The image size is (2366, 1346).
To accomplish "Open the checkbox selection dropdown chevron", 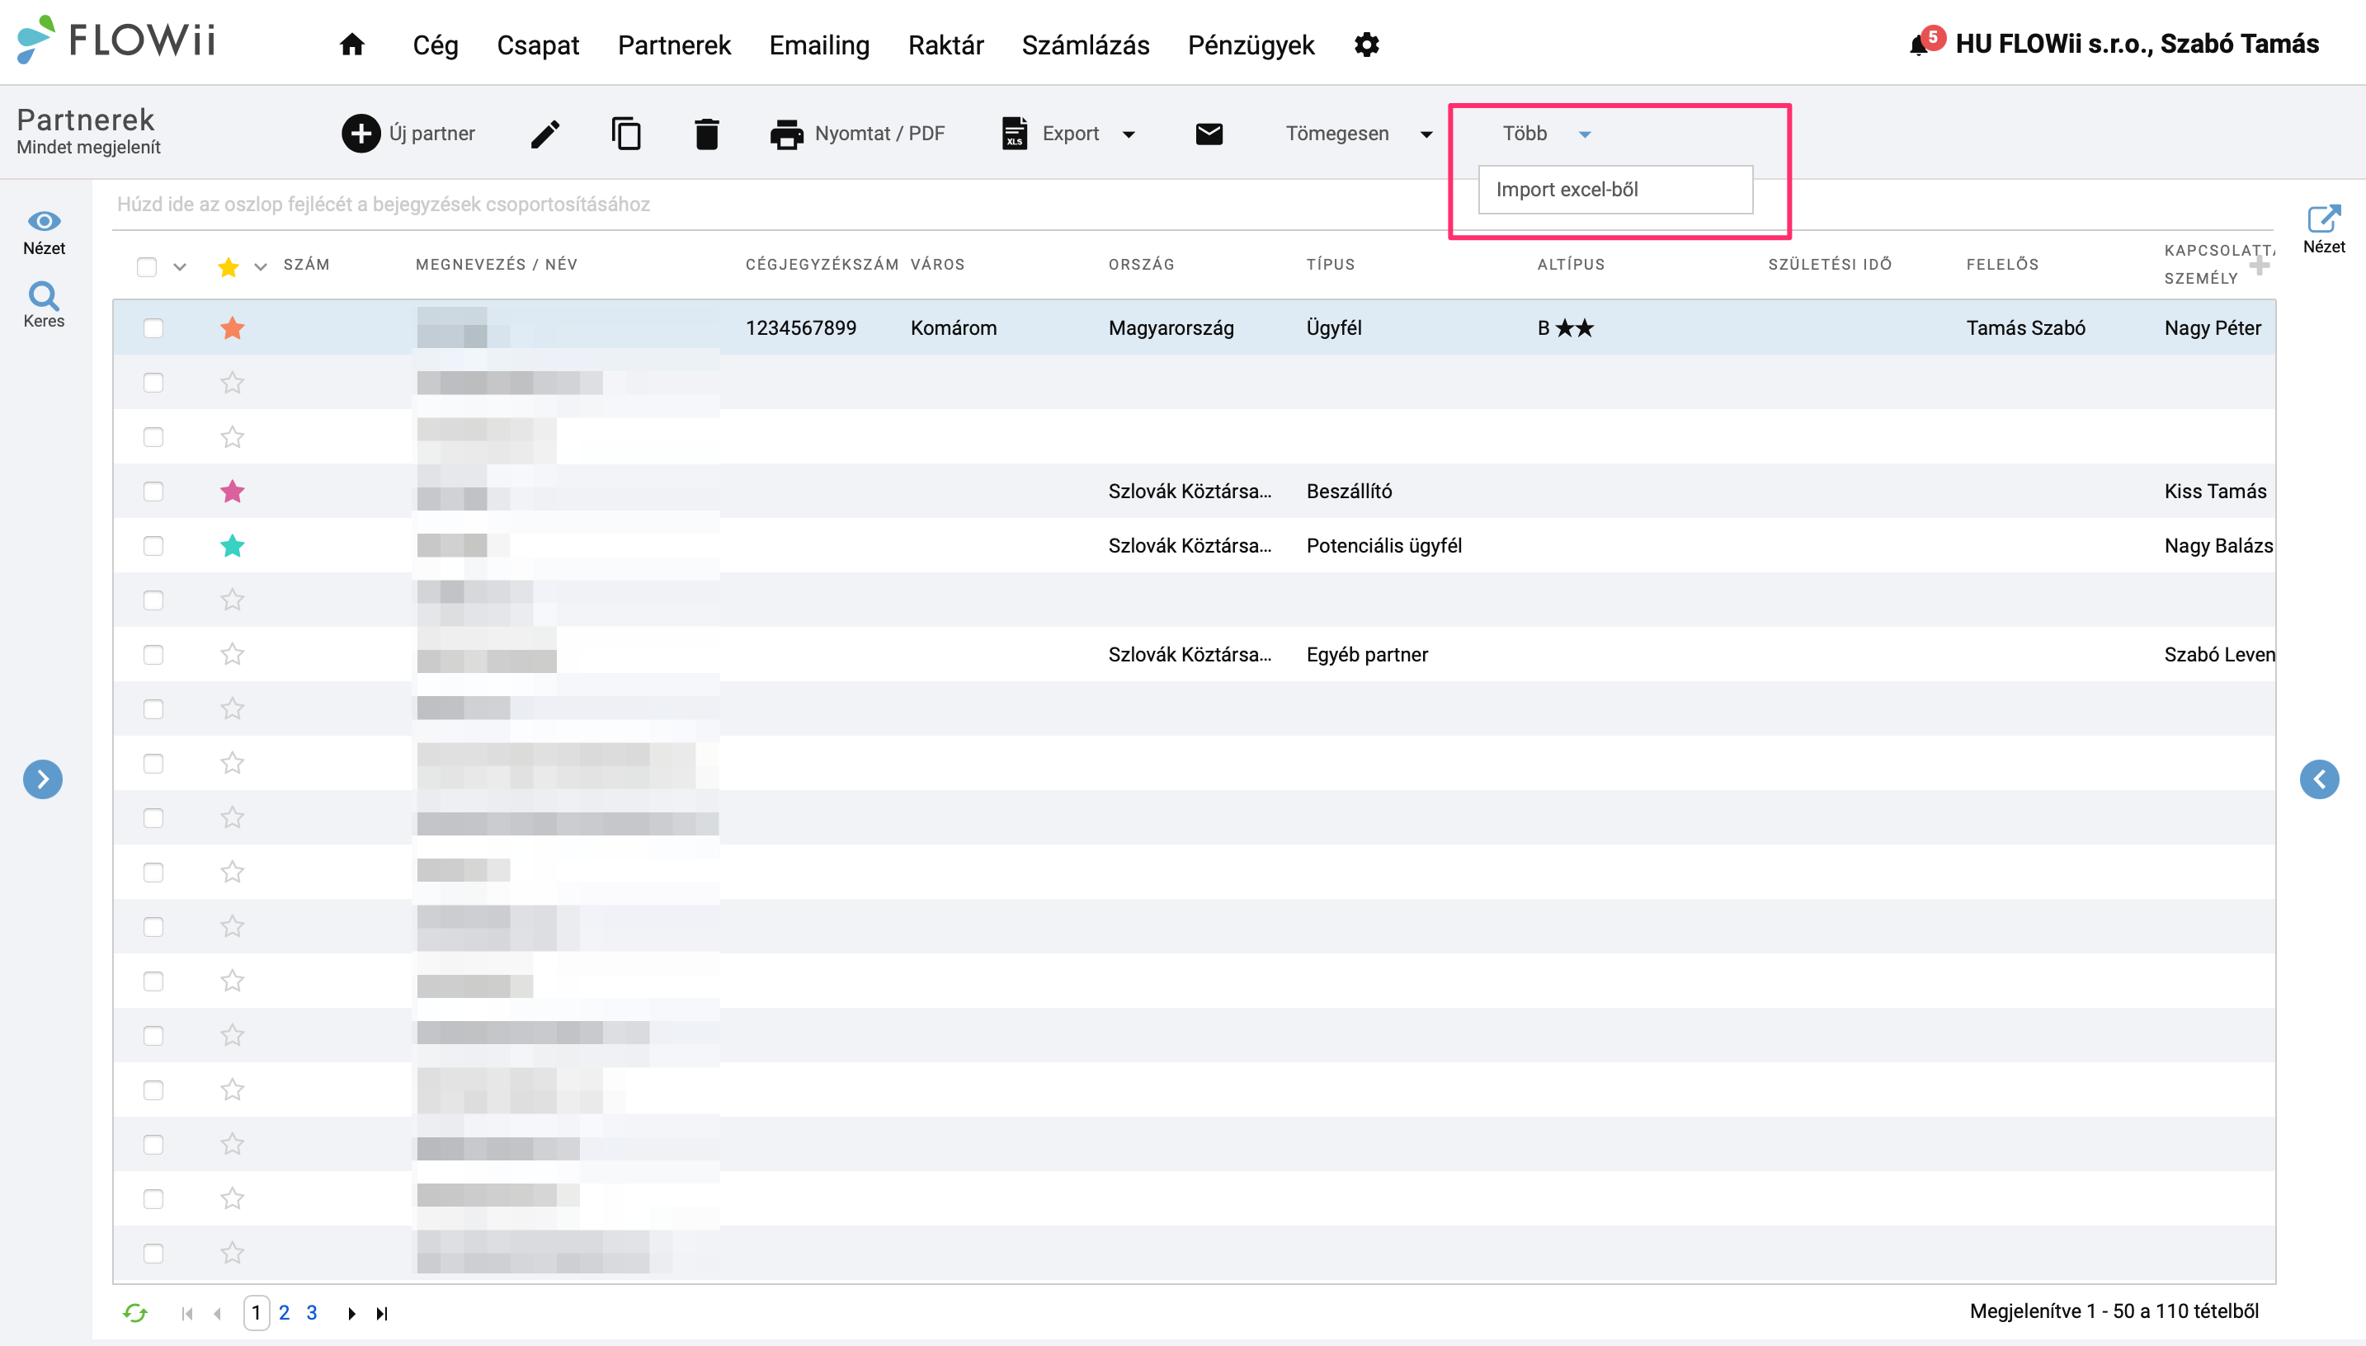I will click(x=181, y=267).
